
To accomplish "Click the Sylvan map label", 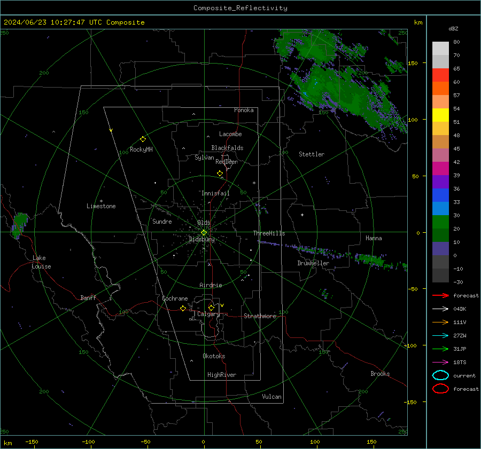I will (204, 157).
